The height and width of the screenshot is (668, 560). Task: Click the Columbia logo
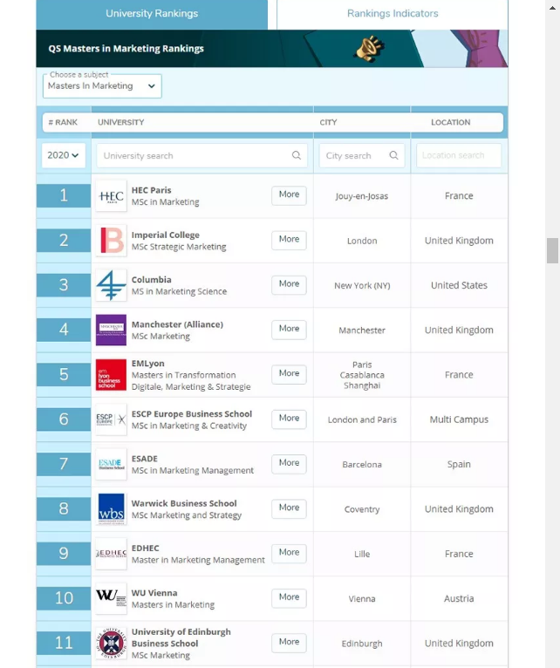(112, 285)
